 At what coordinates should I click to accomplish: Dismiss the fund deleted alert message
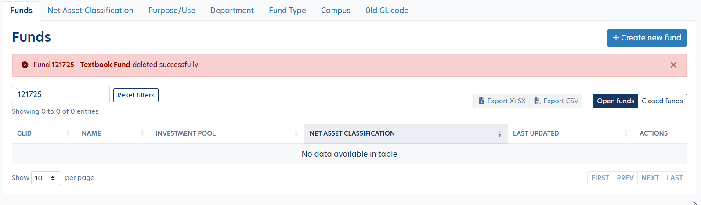click(673, 65)
